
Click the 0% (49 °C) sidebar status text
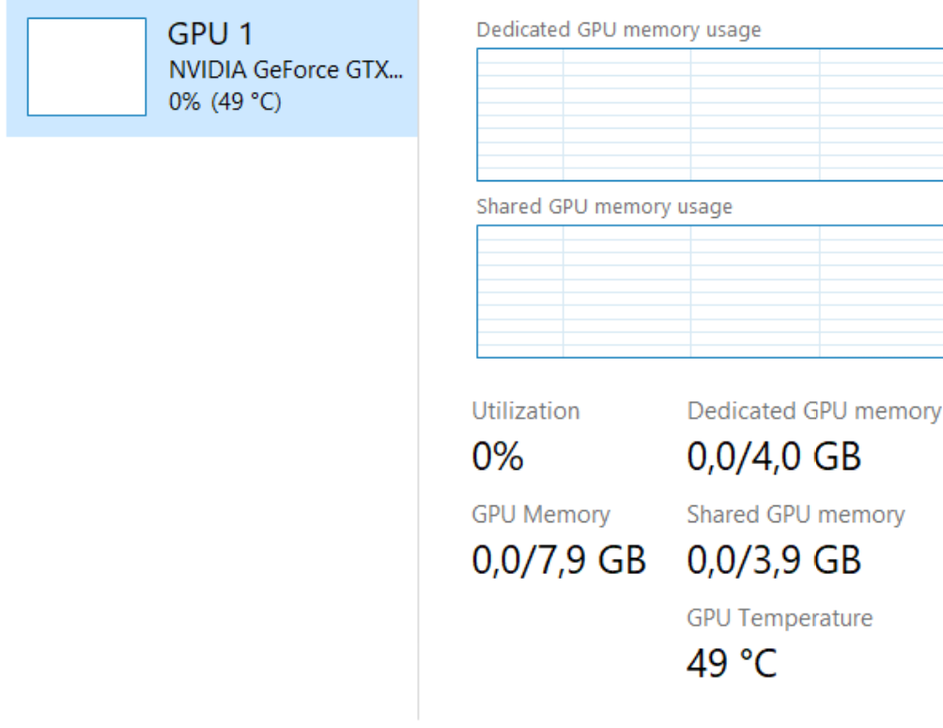click(225, 101)
